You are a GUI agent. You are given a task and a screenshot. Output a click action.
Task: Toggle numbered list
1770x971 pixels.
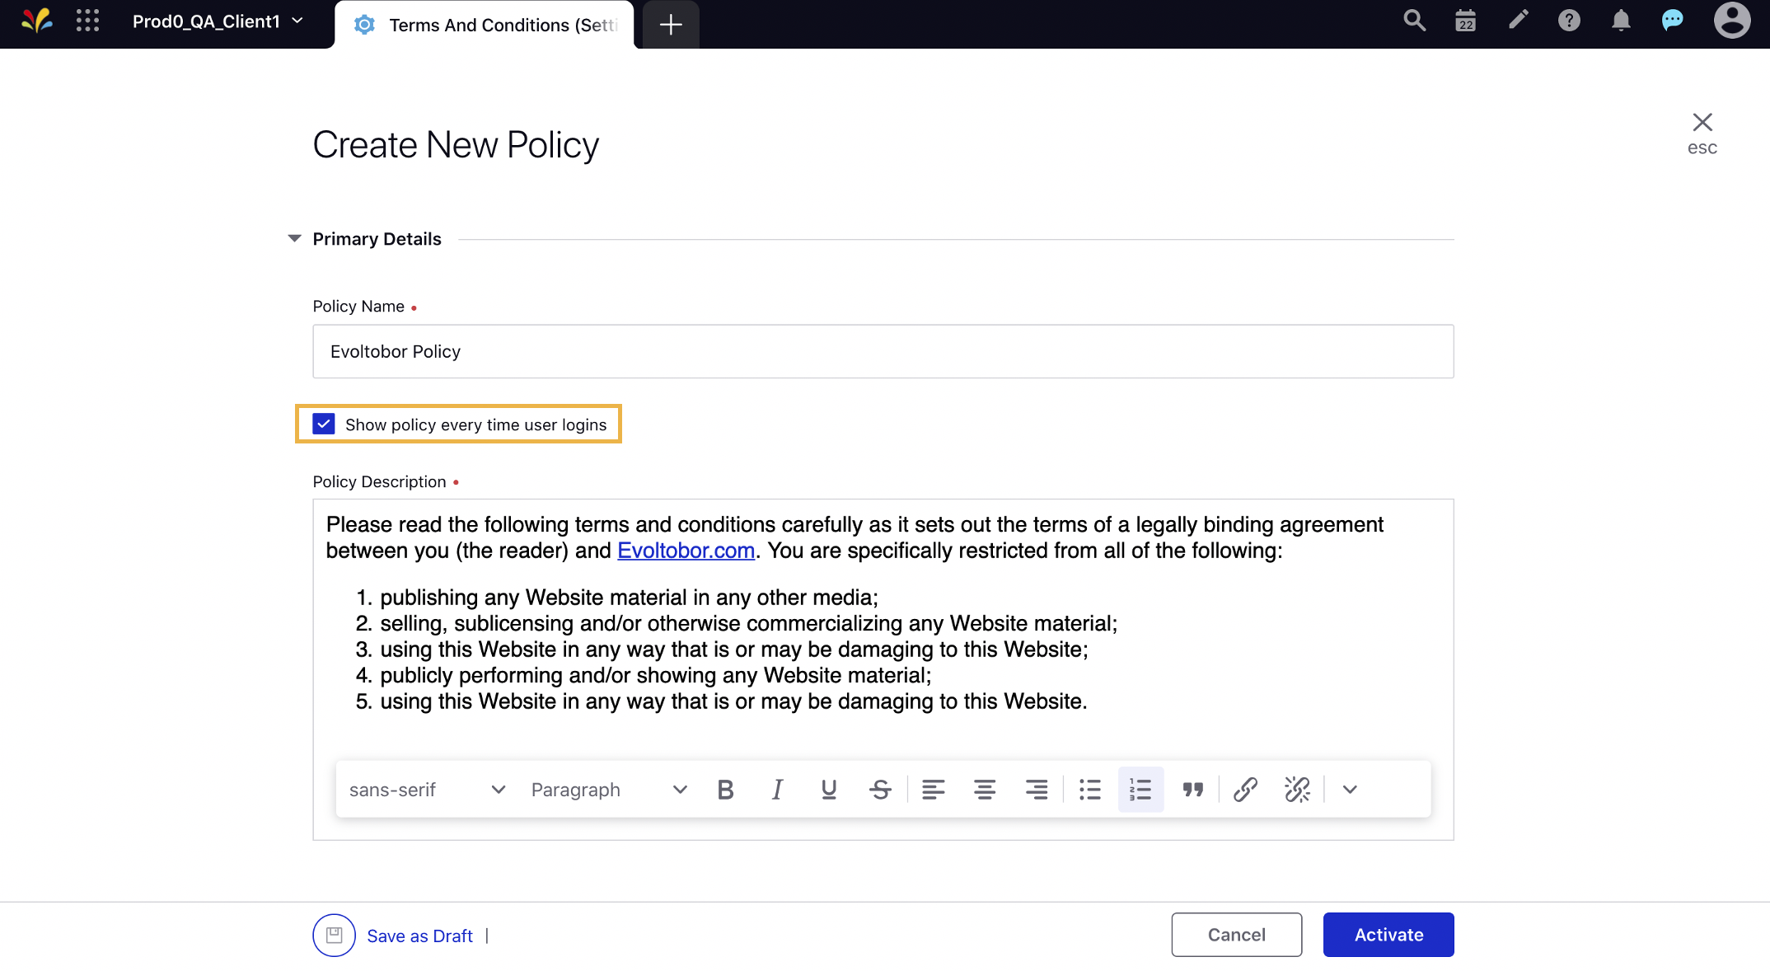pos(1140,790)
